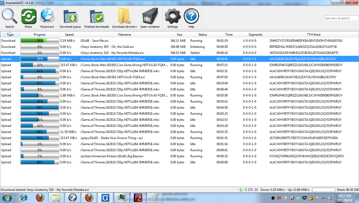Click the 'Type here to search' box

tap(341, 18)
